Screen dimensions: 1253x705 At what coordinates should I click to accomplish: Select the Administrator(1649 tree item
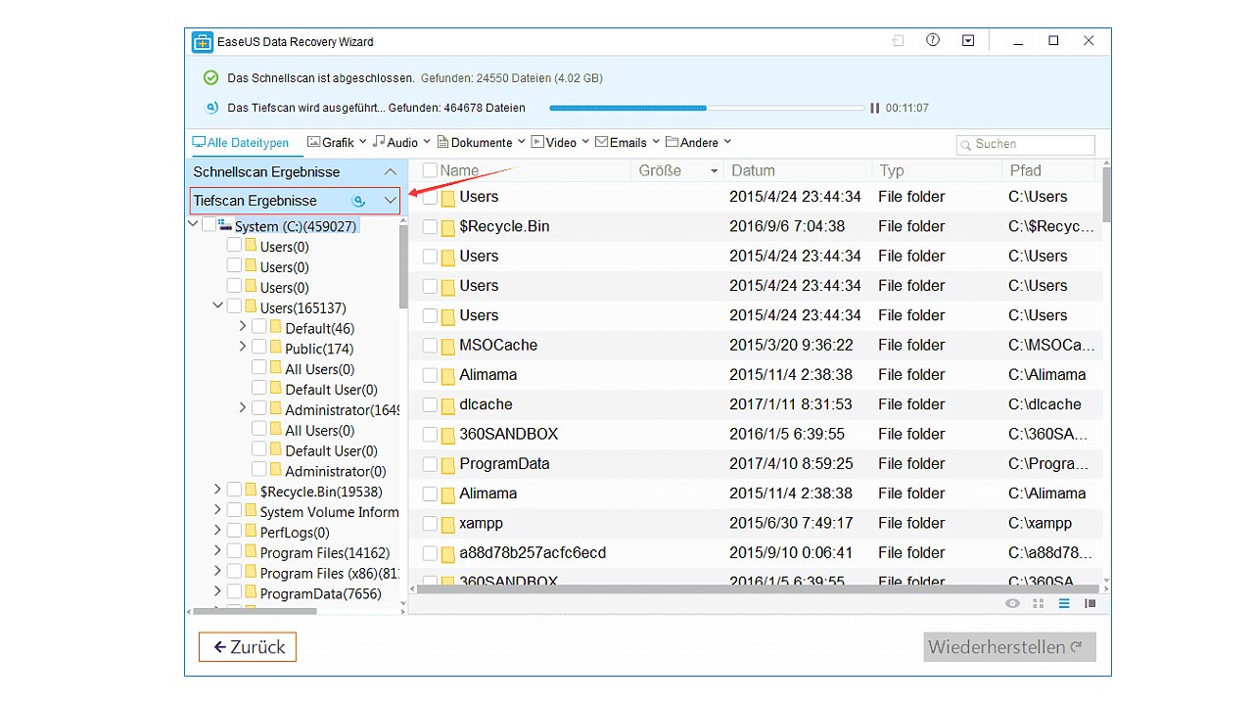(342, 409)
